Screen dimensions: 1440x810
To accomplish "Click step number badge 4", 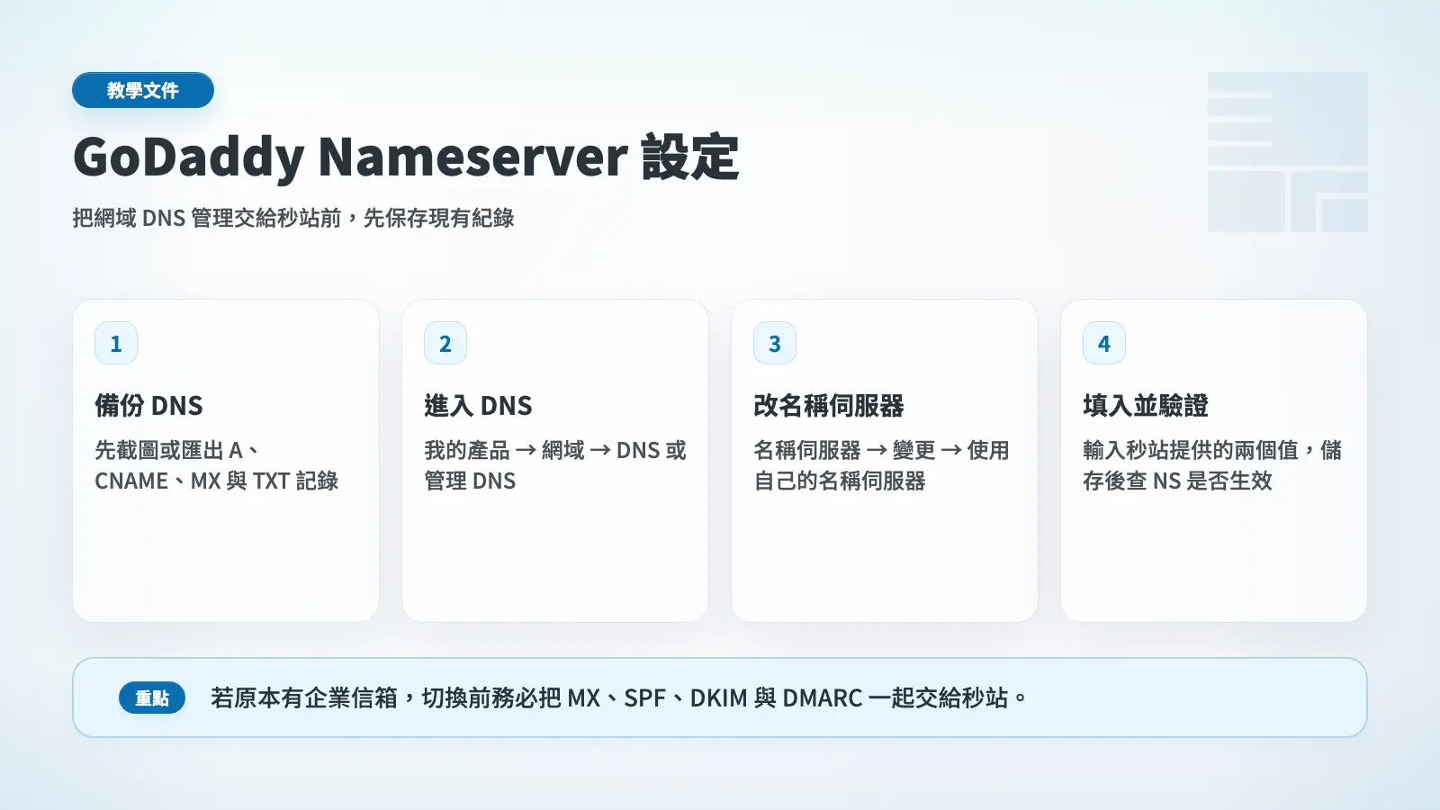I will (1104, 343).
